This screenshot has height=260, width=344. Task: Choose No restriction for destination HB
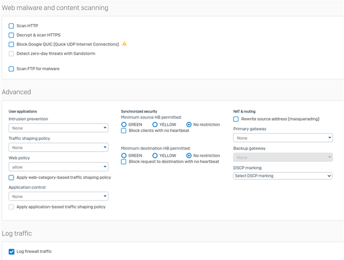(189, 155)
